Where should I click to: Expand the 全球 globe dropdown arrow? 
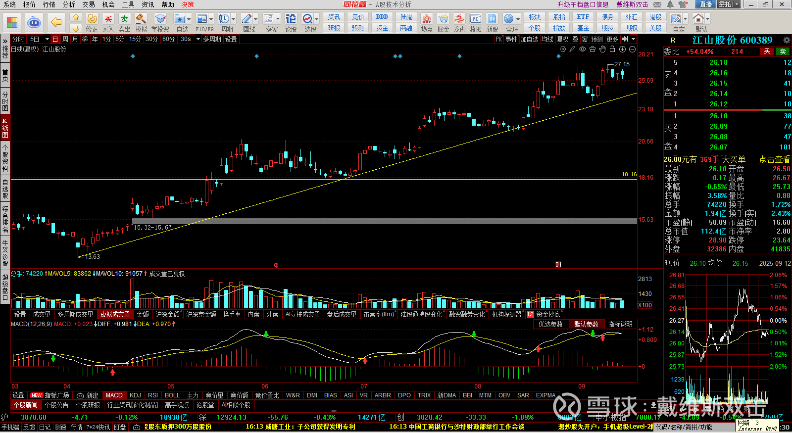[x=518, y=19]
